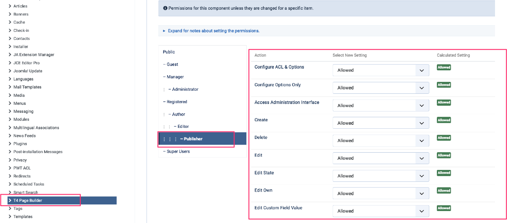
Task: Select the Publisher user group tab
Action: [x=191, y=139]
